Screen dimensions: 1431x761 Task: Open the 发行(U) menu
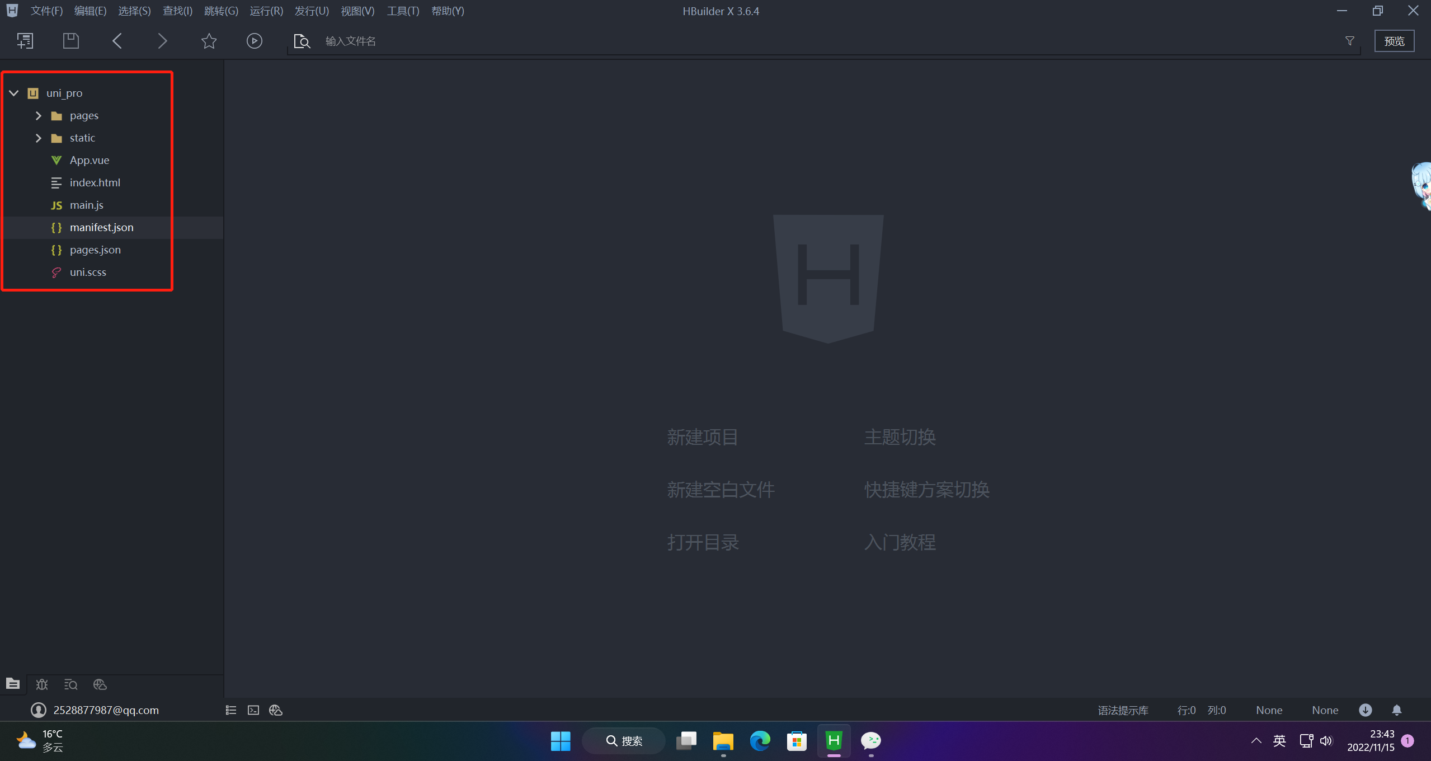312,11
